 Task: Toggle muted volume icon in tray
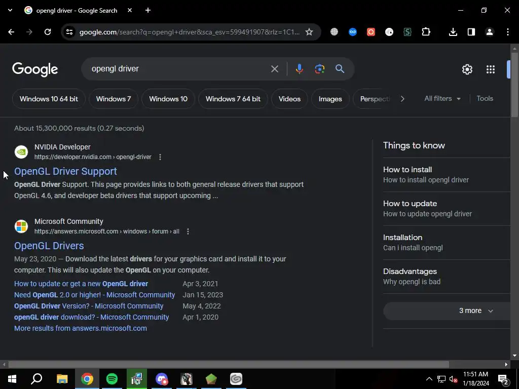point(454,379)
